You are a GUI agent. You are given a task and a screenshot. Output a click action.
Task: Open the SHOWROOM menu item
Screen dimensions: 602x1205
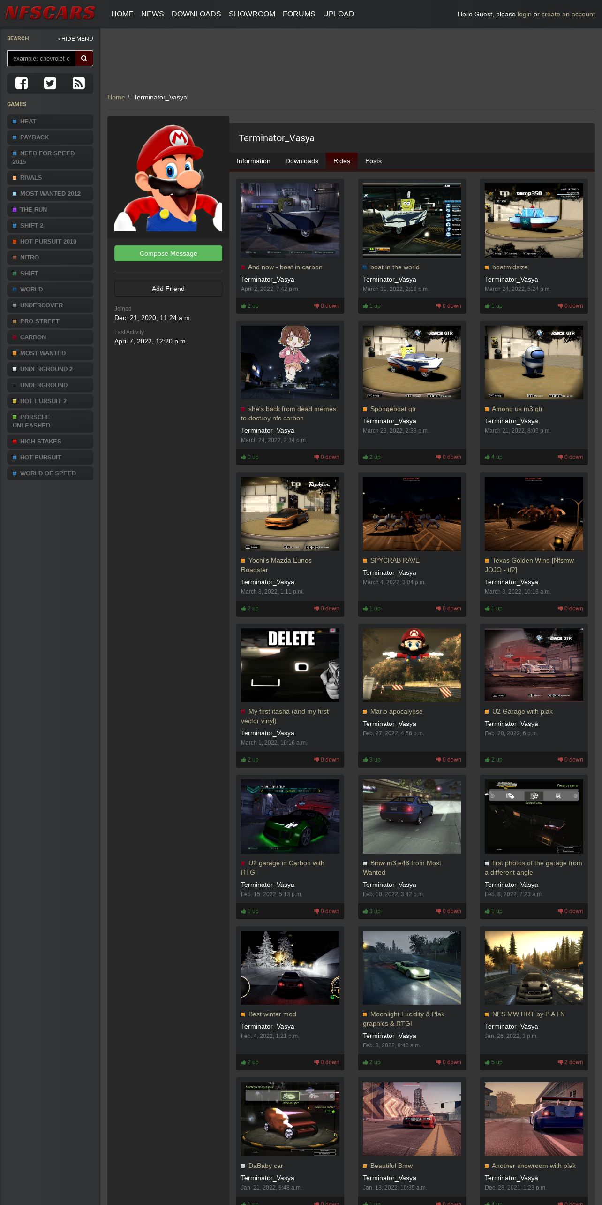click(252, 14)
